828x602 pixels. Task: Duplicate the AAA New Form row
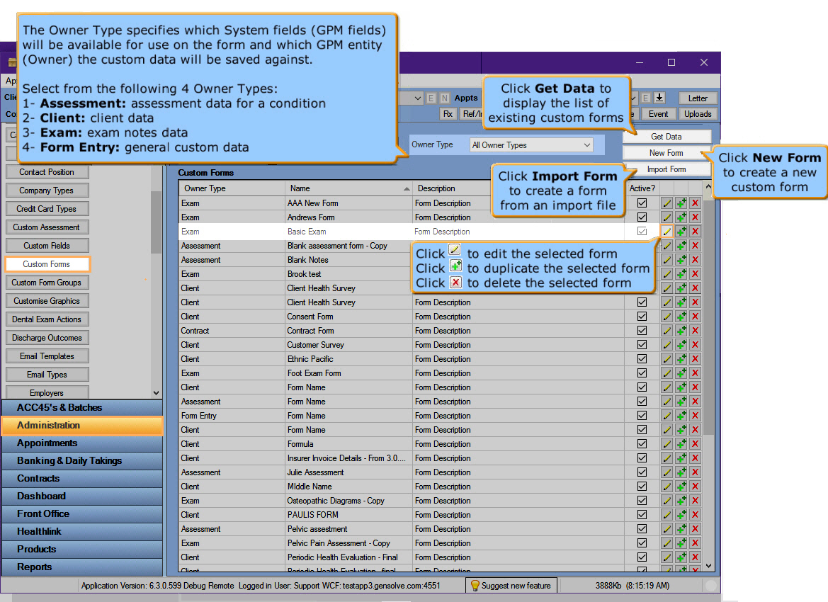point(681,203)
